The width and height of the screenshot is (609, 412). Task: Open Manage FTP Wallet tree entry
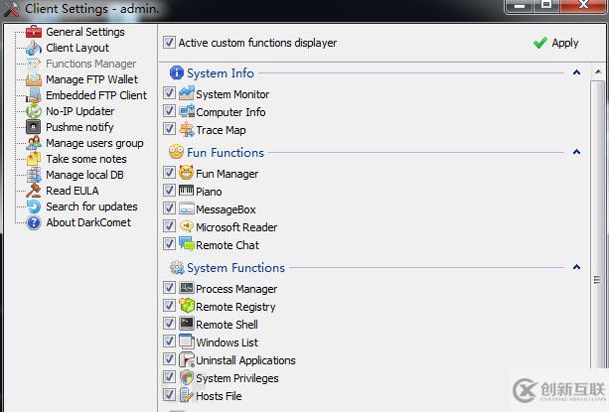click(91, 79)
